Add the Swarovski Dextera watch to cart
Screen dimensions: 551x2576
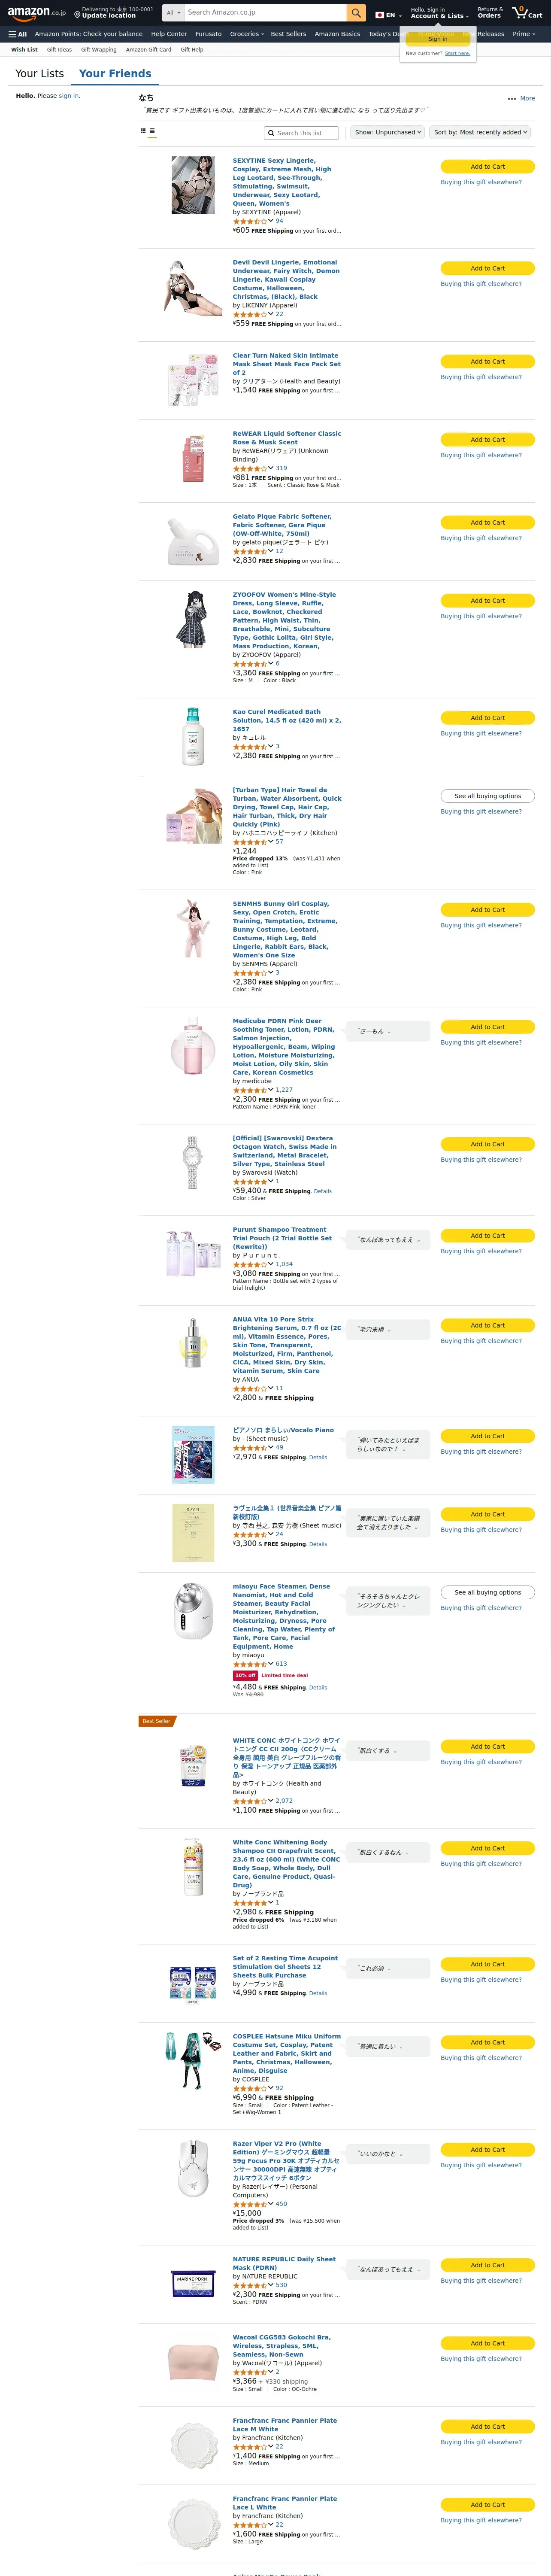point(487,1144)
